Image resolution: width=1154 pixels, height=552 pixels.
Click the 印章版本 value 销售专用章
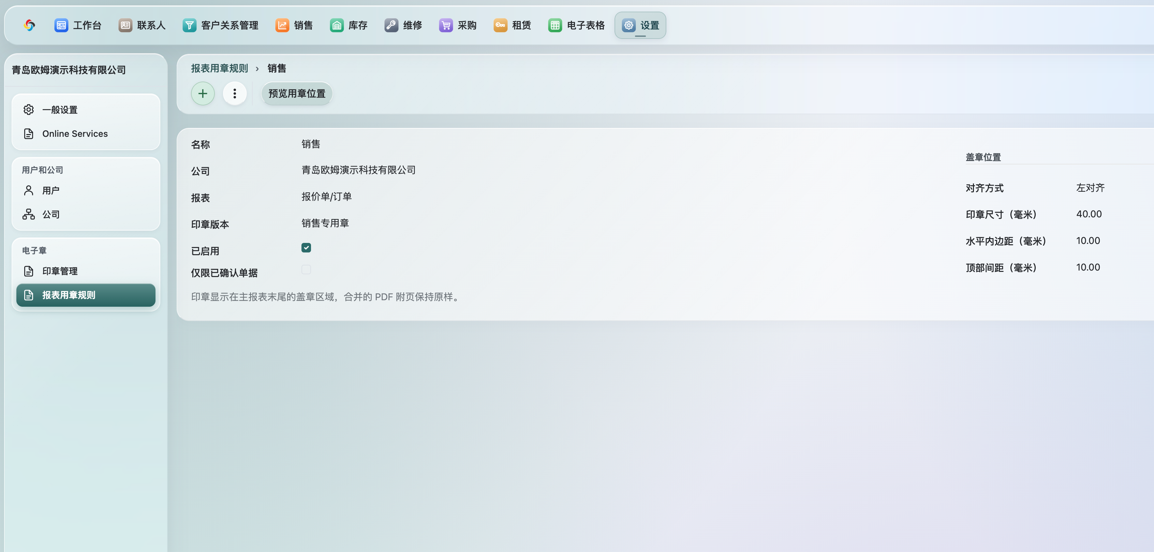click(325, 223)
